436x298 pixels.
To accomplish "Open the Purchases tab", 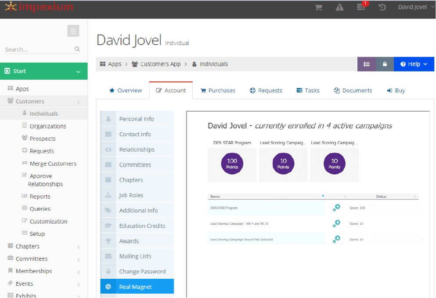I will click(218, 90).
